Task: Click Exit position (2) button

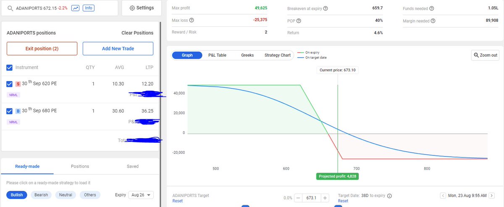Action: [x=42, y=49]
